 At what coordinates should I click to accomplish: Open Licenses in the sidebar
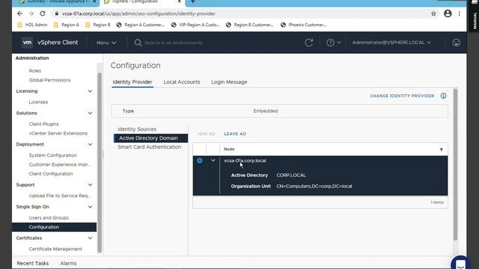38,102
